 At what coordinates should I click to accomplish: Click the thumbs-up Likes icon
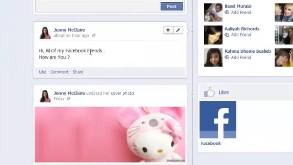tap(209, 92)
